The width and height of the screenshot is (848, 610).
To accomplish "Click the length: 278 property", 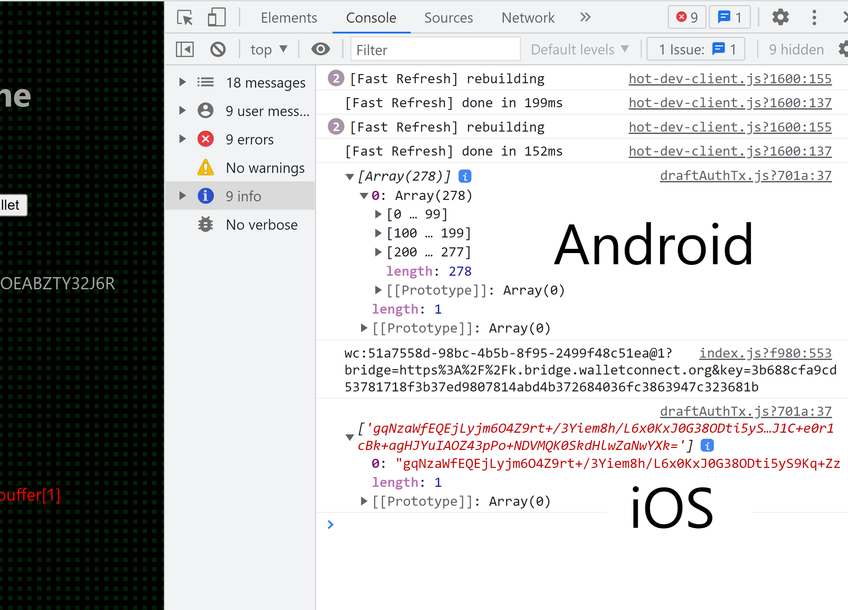I will (x=429, y=271).
